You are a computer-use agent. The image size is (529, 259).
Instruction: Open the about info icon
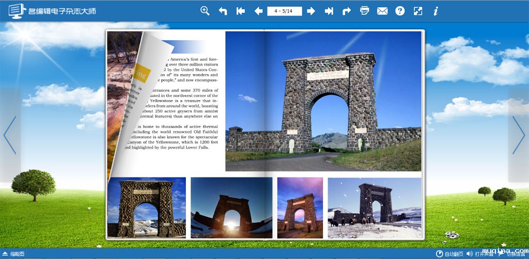tap(435, 11)
